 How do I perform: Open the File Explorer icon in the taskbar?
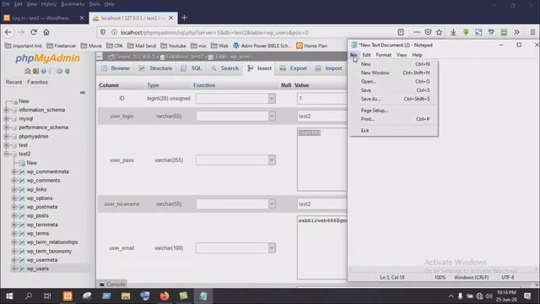126,296
